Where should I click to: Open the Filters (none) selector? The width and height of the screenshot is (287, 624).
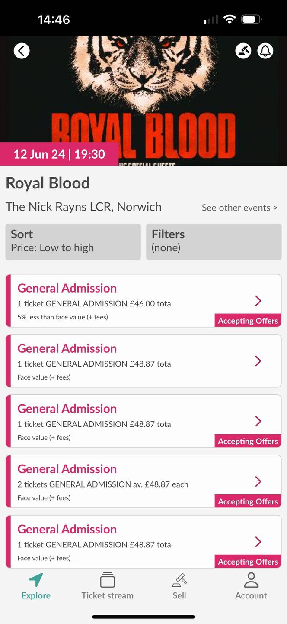pos(214,242)
